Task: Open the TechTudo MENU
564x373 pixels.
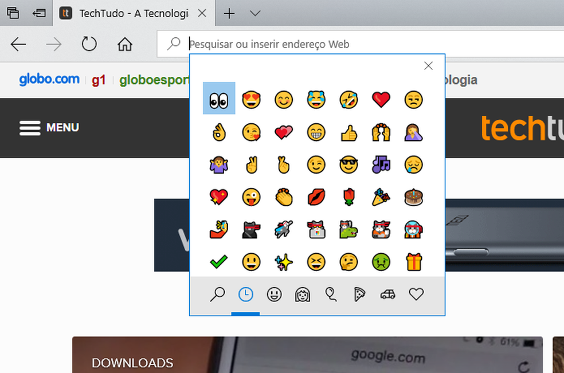Action: point(49,128)
